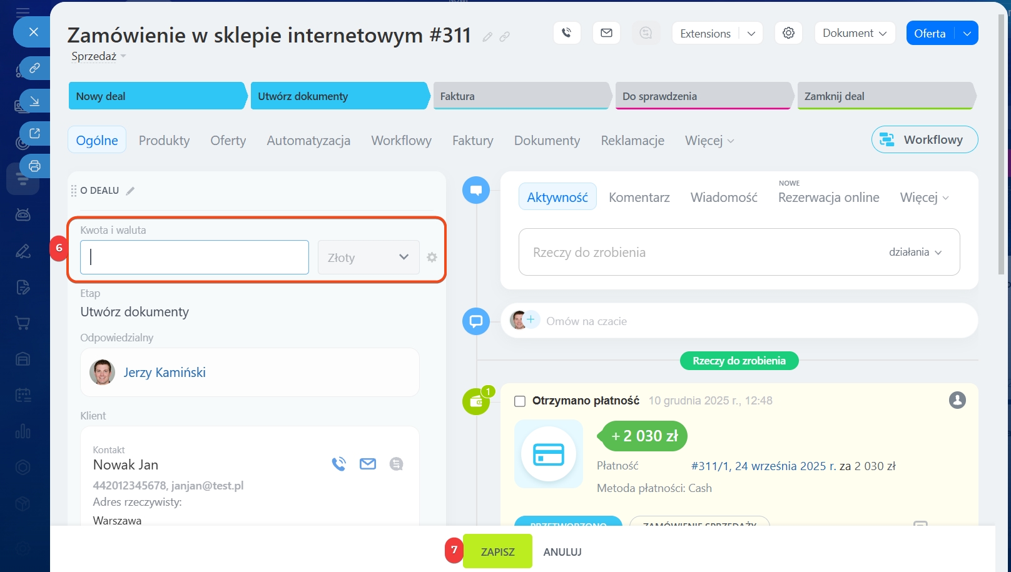Expand the działania dropdown in activity box
Image resolution: width=1011 pixels, height=572 pixels.
click(915, 252)
